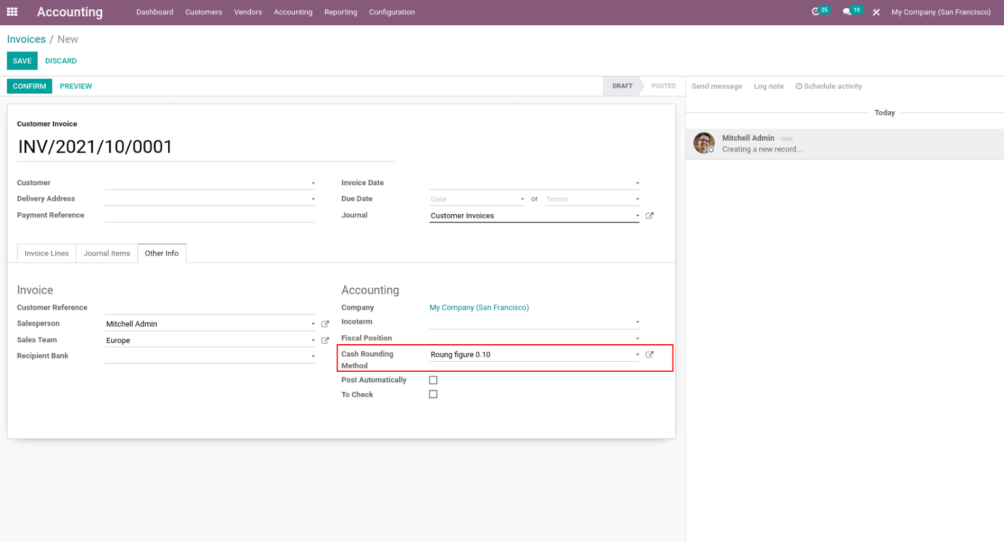
Task: Expand the Journal Customer Invoices dropdown
Action: tap(638, 215)
